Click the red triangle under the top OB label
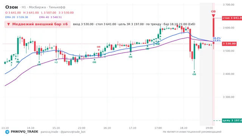 (x=213, y=16)
